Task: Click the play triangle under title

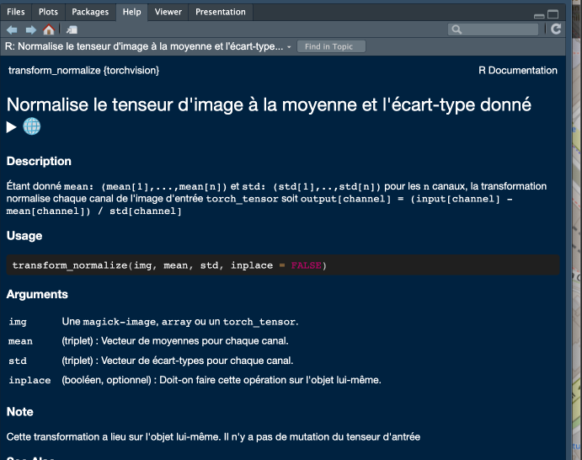Action: click(12, 126)
